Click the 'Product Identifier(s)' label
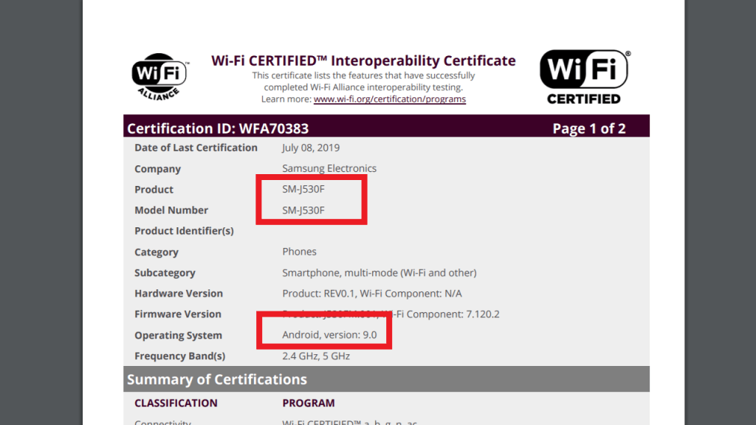 pyautogui.click(x=184, y=231)
